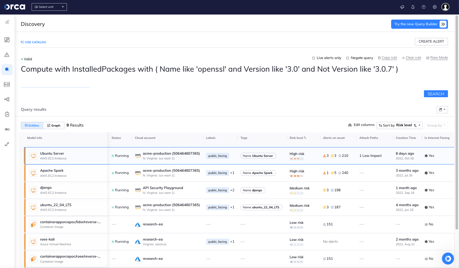The height and width of the screenshot is (268, 459).
Task: Click the megaphone announcements icon
Action: pos(402,7)
